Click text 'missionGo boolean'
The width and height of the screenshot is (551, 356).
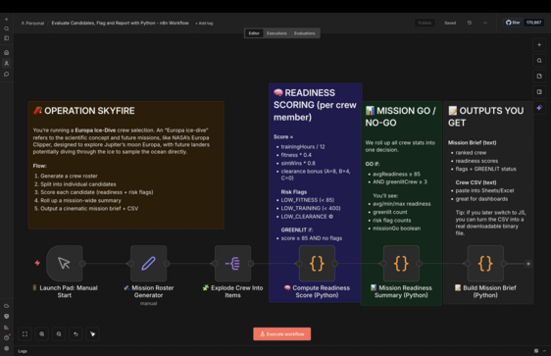(x=396, y=229)
